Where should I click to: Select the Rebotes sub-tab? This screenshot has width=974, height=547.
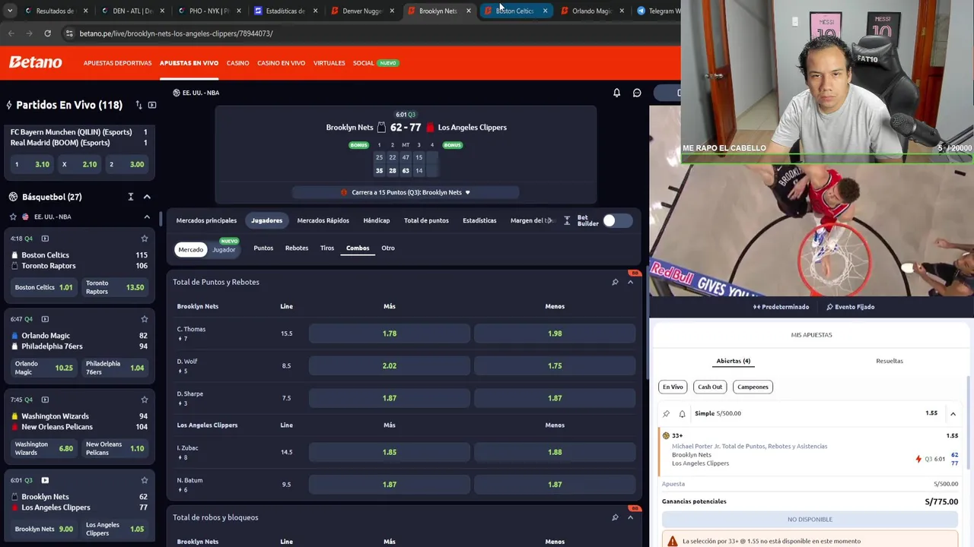[x=297, y=248]
